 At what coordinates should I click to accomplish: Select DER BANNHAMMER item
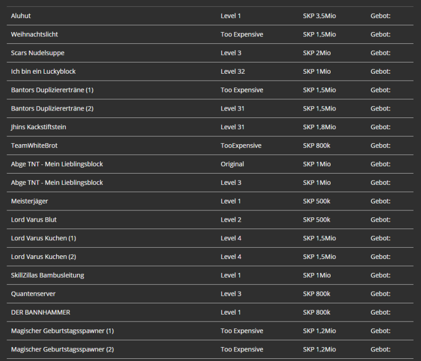[210, 312]
